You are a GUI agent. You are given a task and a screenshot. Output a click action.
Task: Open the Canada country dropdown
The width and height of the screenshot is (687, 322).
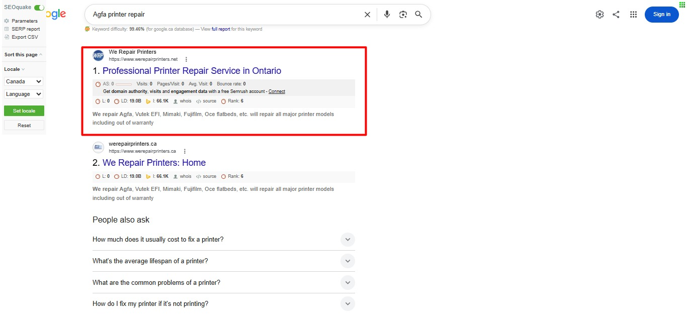tap(24, 81)
